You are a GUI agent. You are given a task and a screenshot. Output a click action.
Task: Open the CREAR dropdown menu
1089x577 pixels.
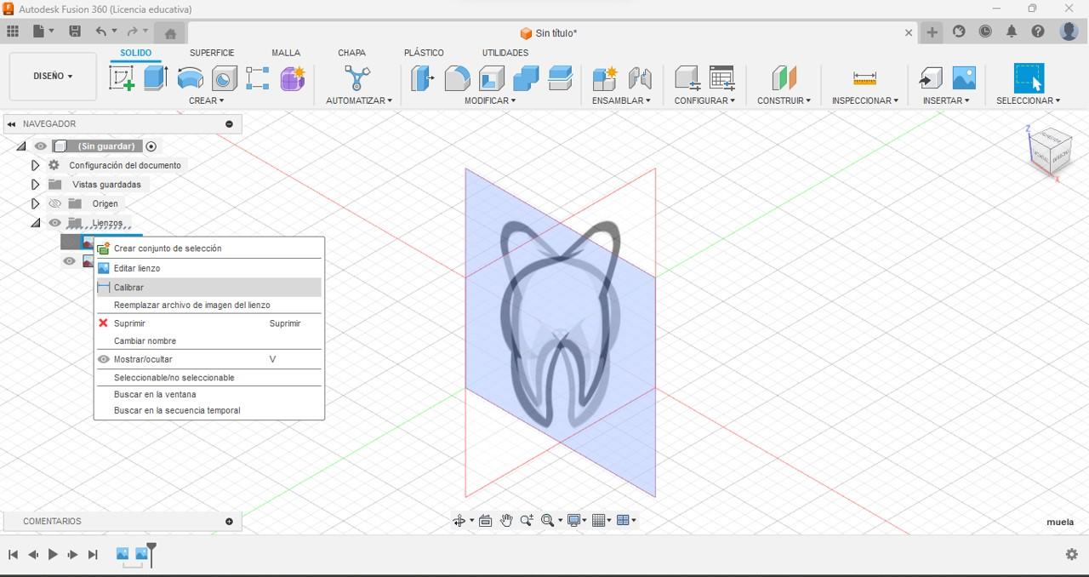(207, 100)
